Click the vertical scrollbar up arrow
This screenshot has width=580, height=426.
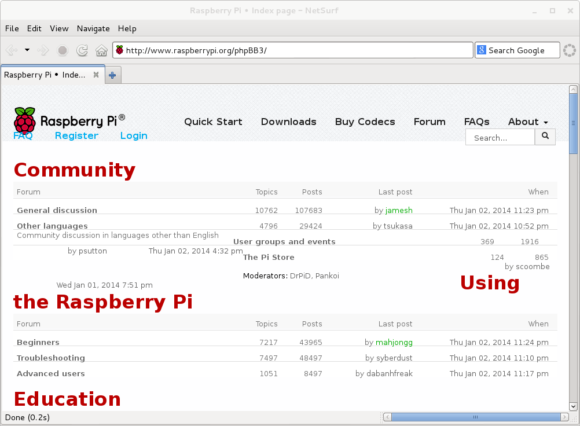click(573, 89)
